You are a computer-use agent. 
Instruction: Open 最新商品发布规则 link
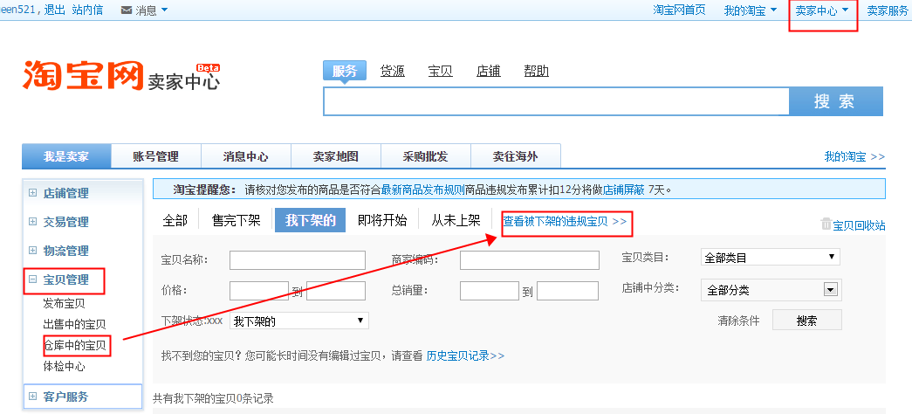pos(423,190)
